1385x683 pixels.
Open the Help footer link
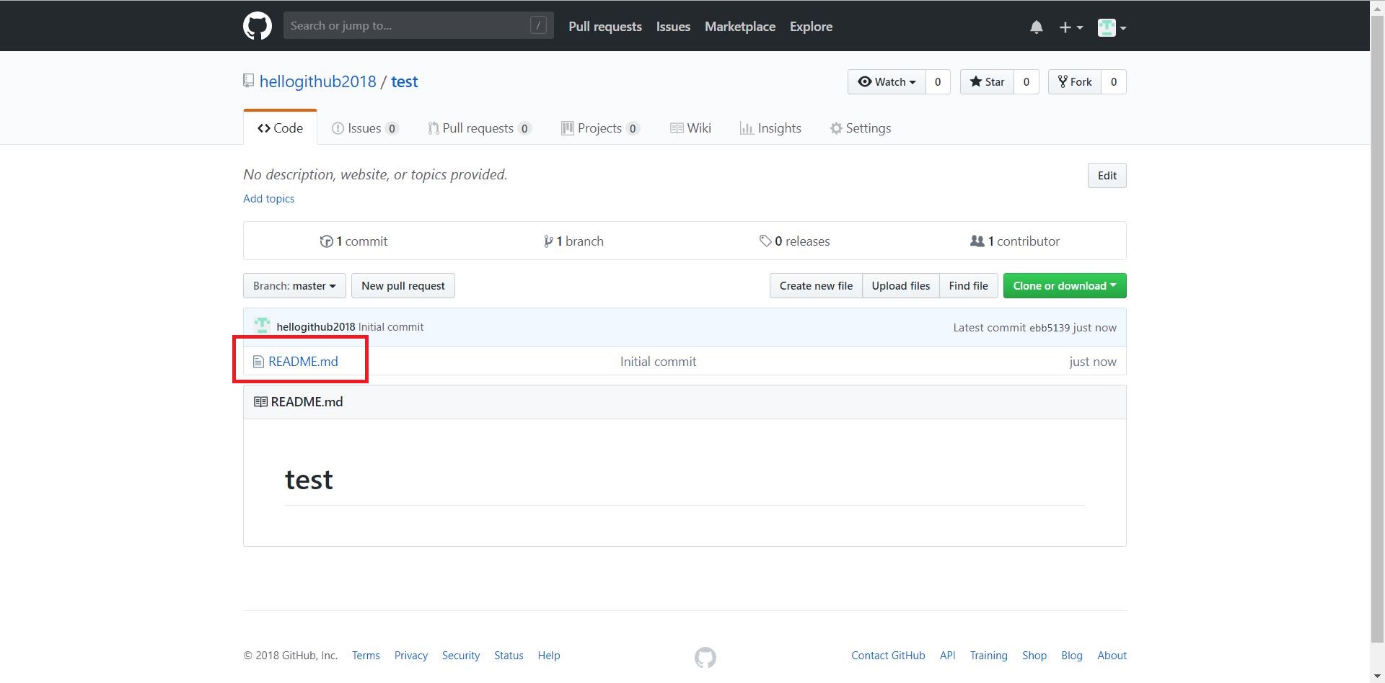point(549,656)
